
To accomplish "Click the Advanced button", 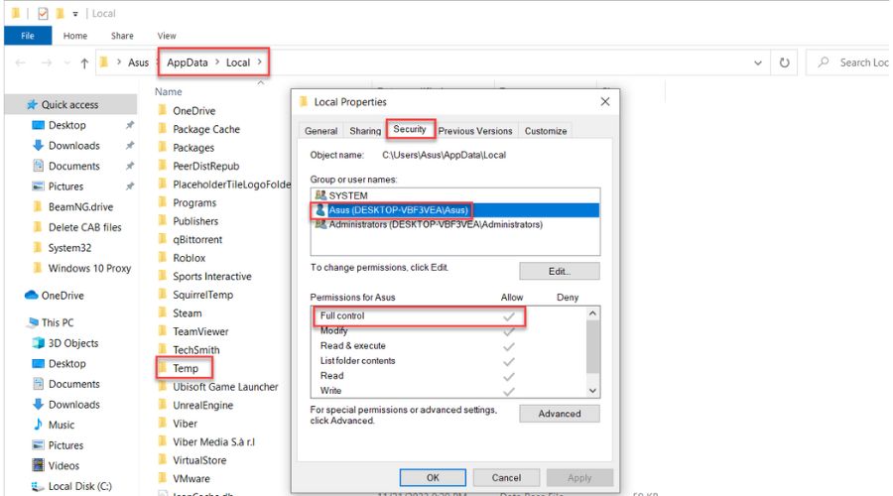I will click(x=559, y=414).
